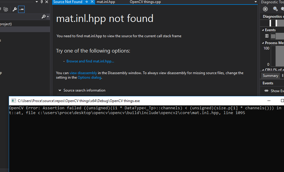Open Solution Explorer window position dropdown arrow
The width and height of the screenshot is (284, 172).
click(37, 2)
